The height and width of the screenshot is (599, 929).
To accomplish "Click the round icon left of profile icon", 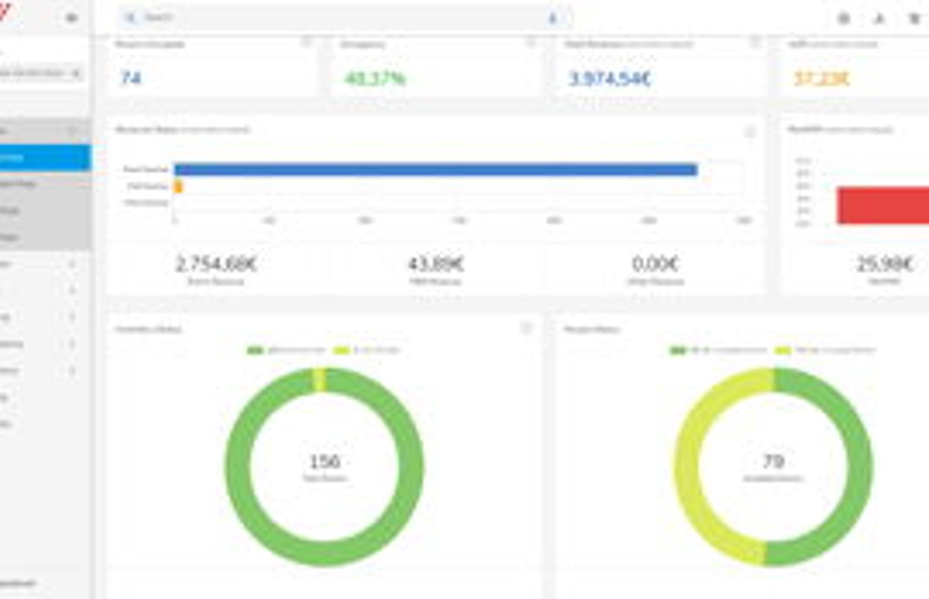I will click(x=844, y=19).
